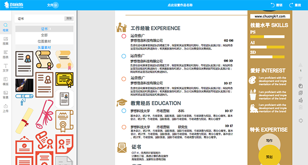Click the Chuangkit logo in header
Image resolution: width=308 pixels, height=165 pixels.
click(14, 5)
